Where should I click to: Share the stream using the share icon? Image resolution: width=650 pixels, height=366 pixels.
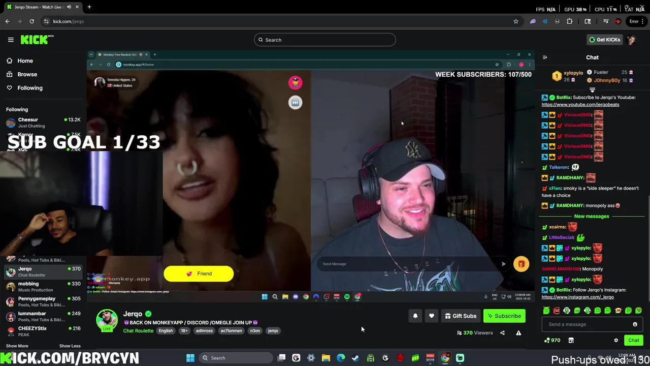coord(502,333)
